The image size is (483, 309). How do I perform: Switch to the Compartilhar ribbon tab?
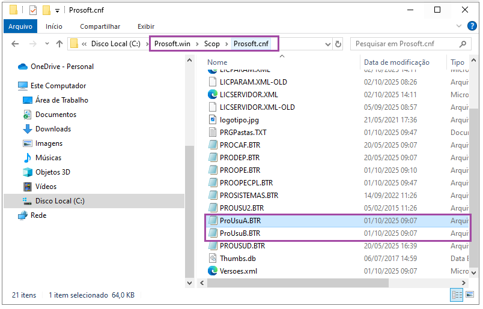[x=100, y=26]
